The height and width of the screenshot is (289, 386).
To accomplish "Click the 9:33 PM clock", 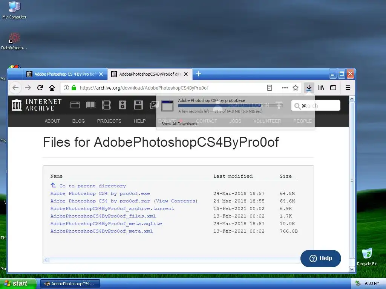I will pyautogui.click(x=372, y=283).
